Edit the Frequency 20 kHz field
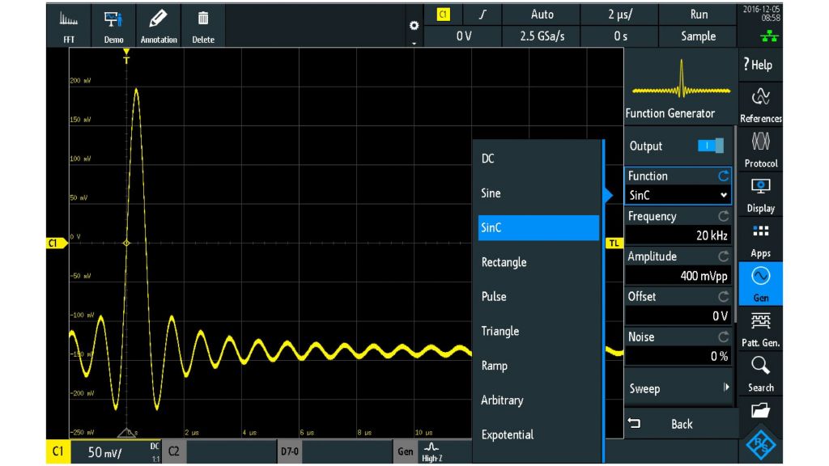Screen dimensions: 829x466 [678, 235]
